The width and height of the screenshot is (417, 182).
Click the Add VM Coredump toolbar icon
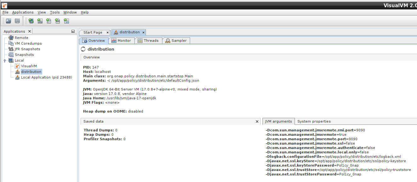point(49,21)
